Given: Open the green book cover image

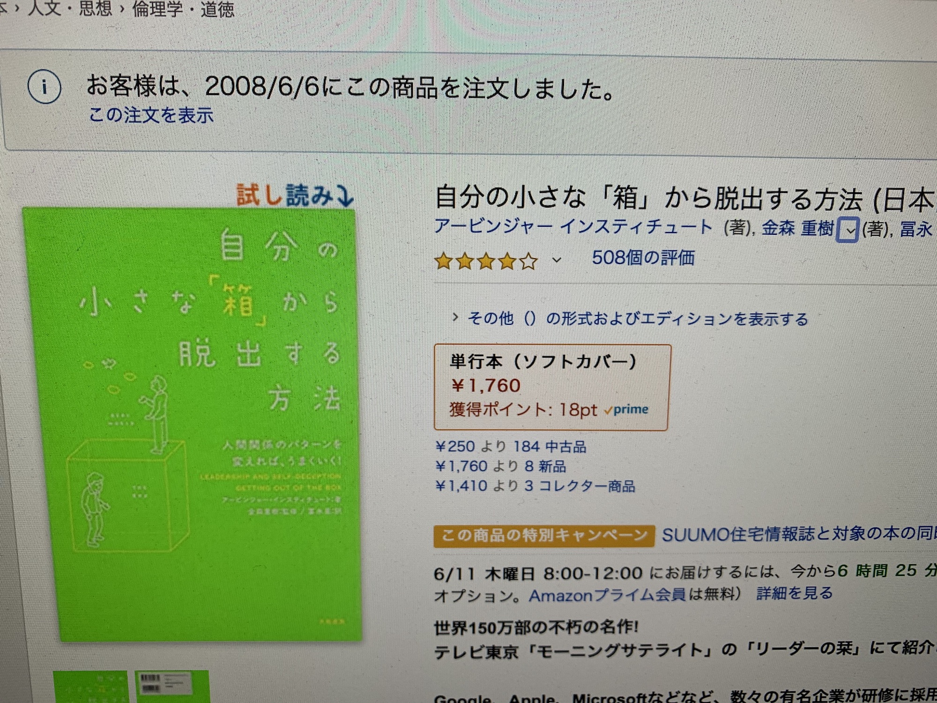Looking at the screenshot, I should click(x=192, y=424).
